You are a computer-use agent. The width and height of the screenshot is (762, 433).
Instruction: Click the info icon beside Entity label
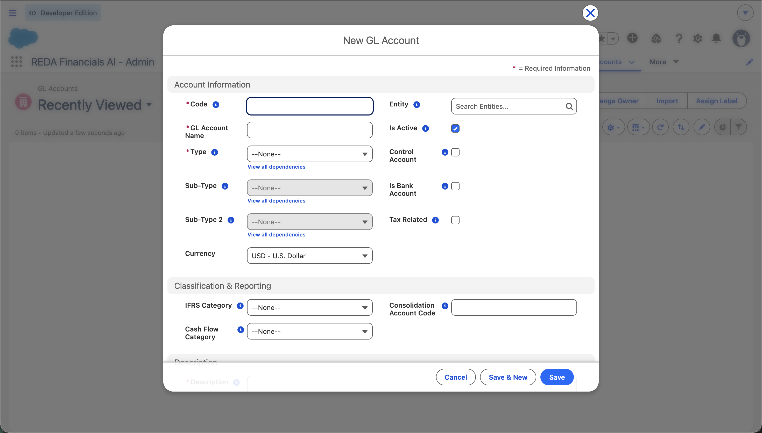click(417, 105)
